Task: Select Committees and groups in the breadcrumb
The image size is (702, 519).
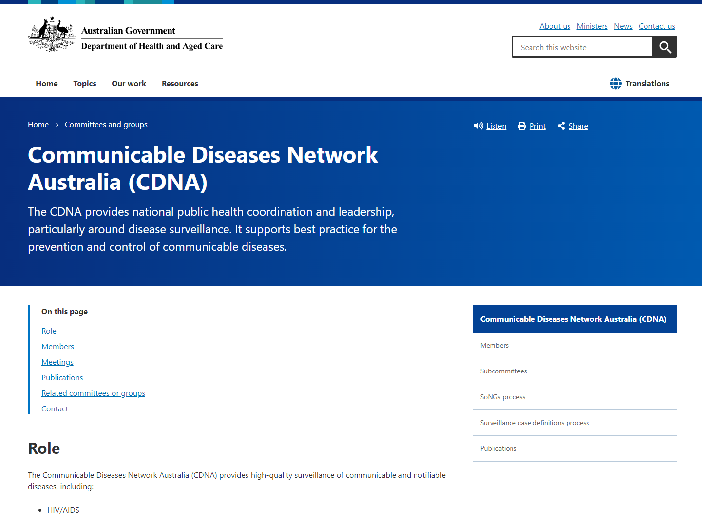Action: (x=106, y=124)
